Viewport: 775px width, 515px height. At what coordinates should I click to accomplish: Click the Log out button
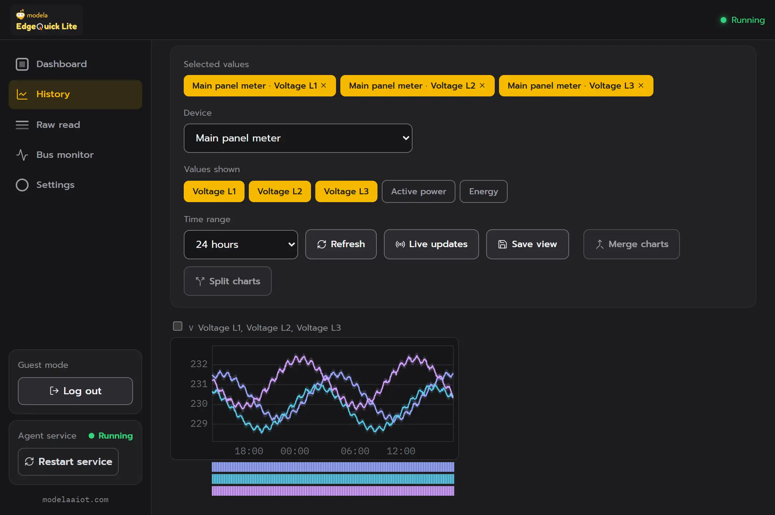pyautogui.click(x=75, y=391)
